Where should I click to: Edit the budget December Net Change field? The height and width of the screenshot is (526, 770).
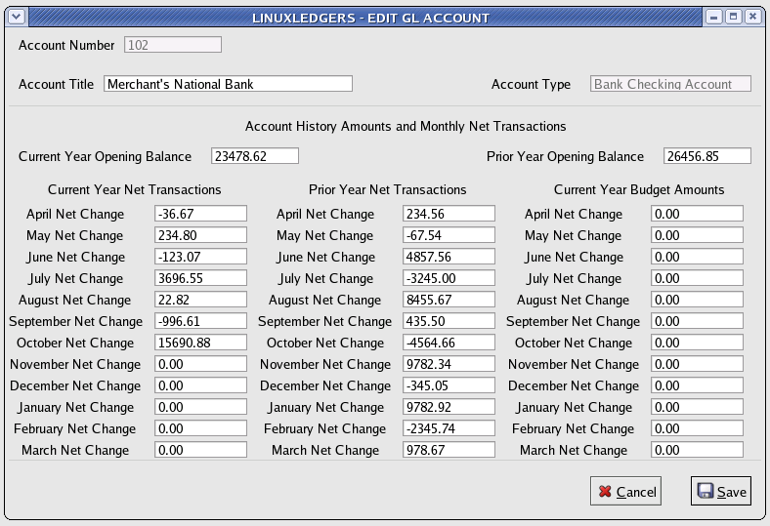[697, 385]
